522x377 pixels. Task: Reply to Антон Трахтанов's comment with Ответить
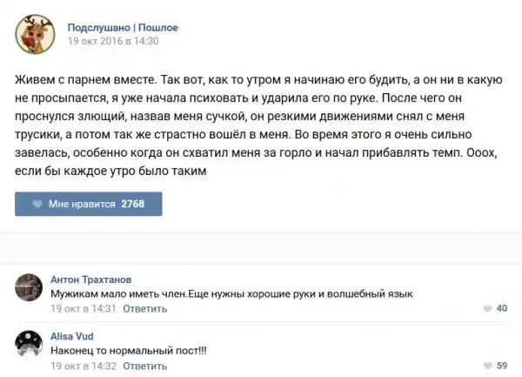coord(145,308)
